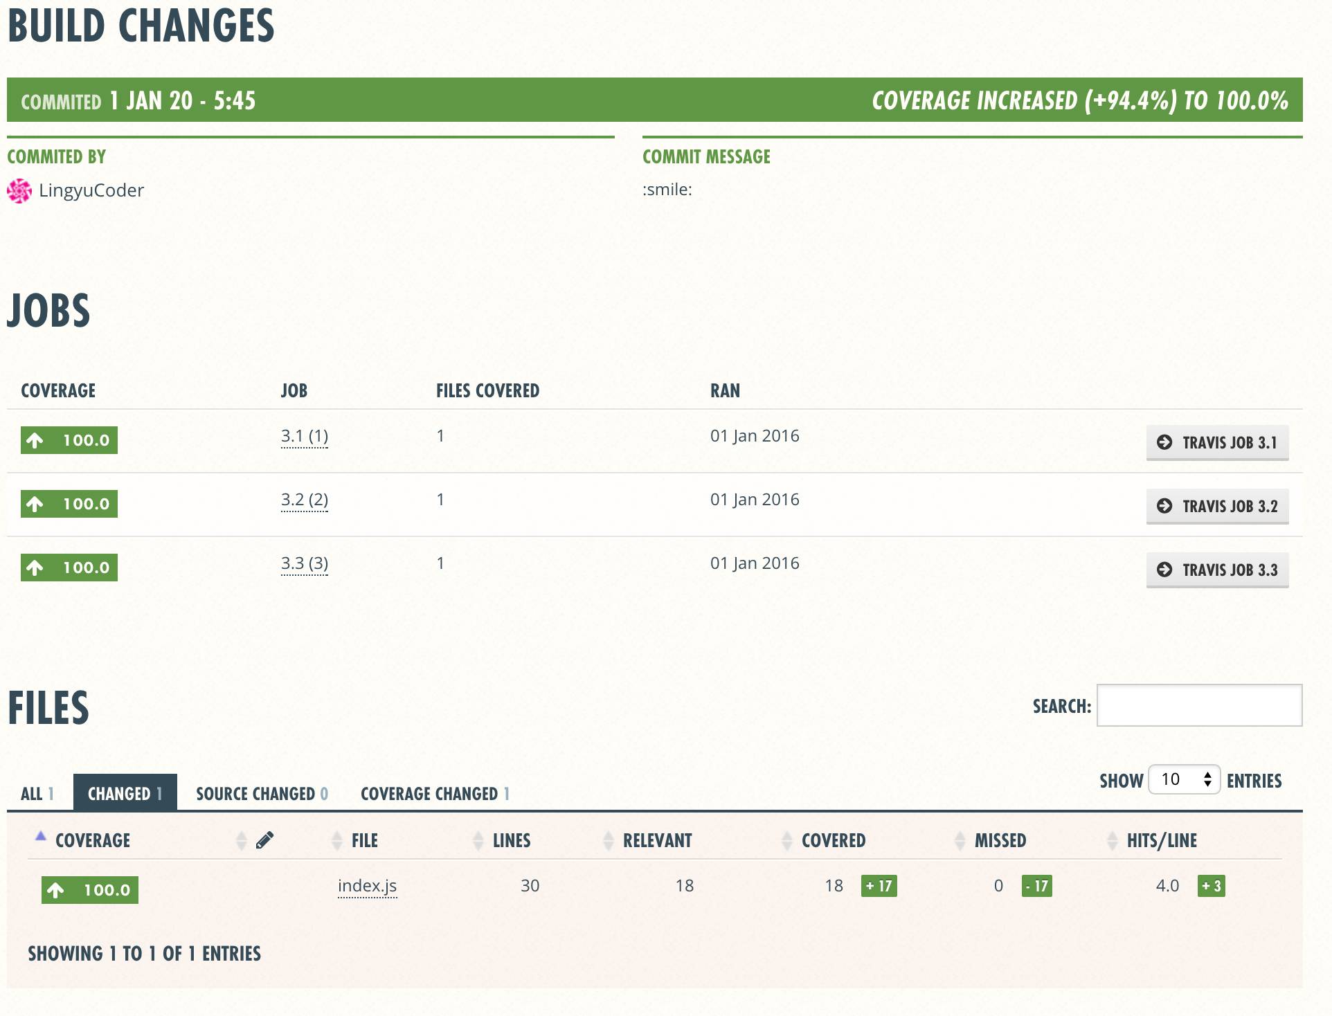Click the 100.0 coverage badge for index.js
This screenshot has height=1016, width=1332.
(x=90, y=890)
